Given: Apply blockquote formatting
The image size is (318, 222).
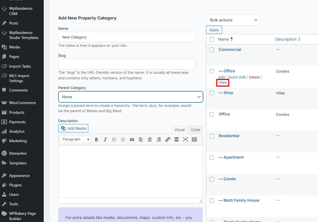Looking at the screenshot, I should [x=132, y=140].
